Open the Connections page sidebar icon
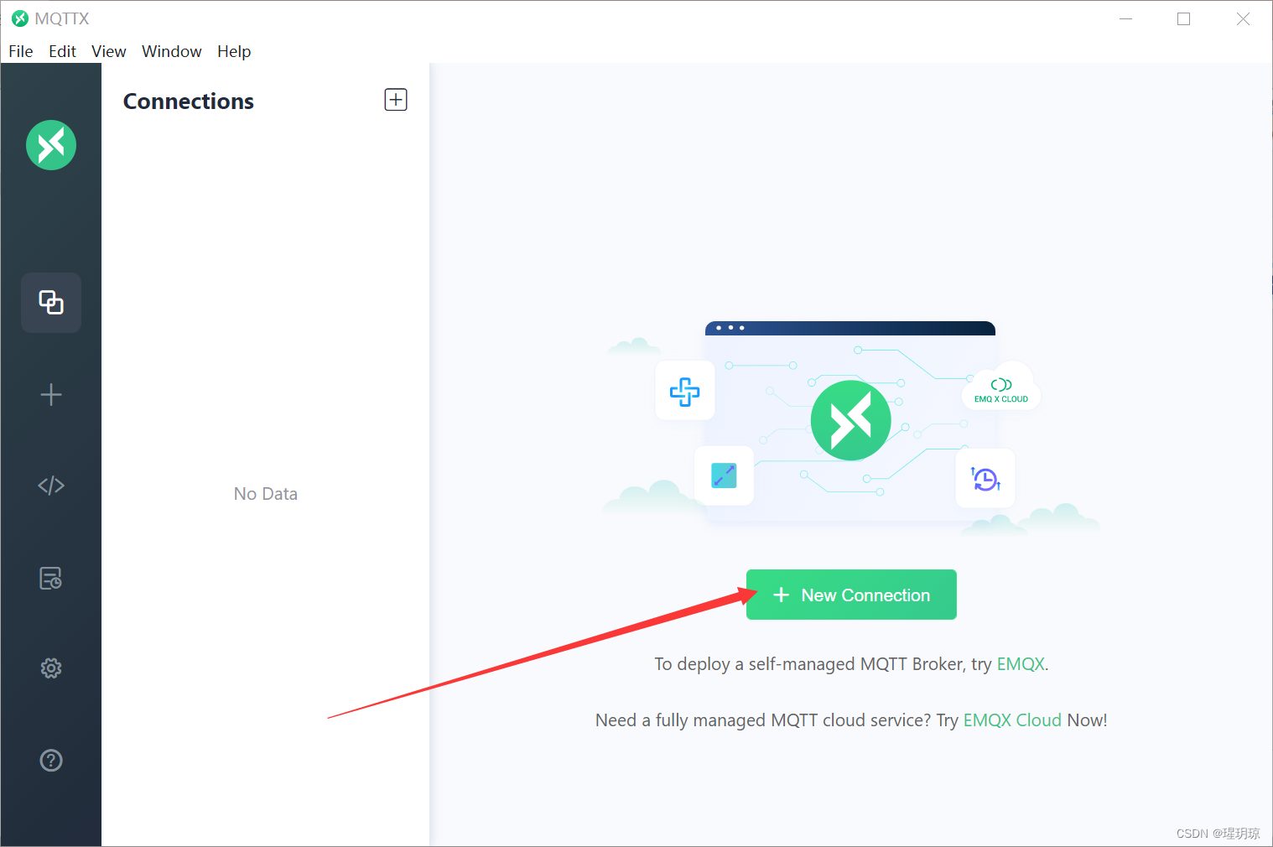 (x=51, y=303)
